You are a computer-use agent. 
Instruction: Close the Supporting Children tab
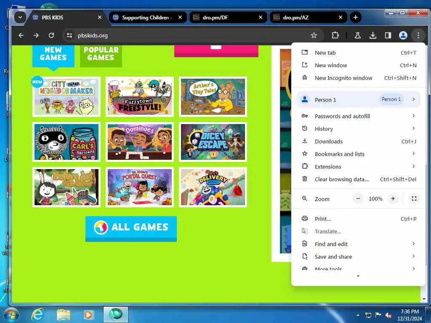coord(180,17)
